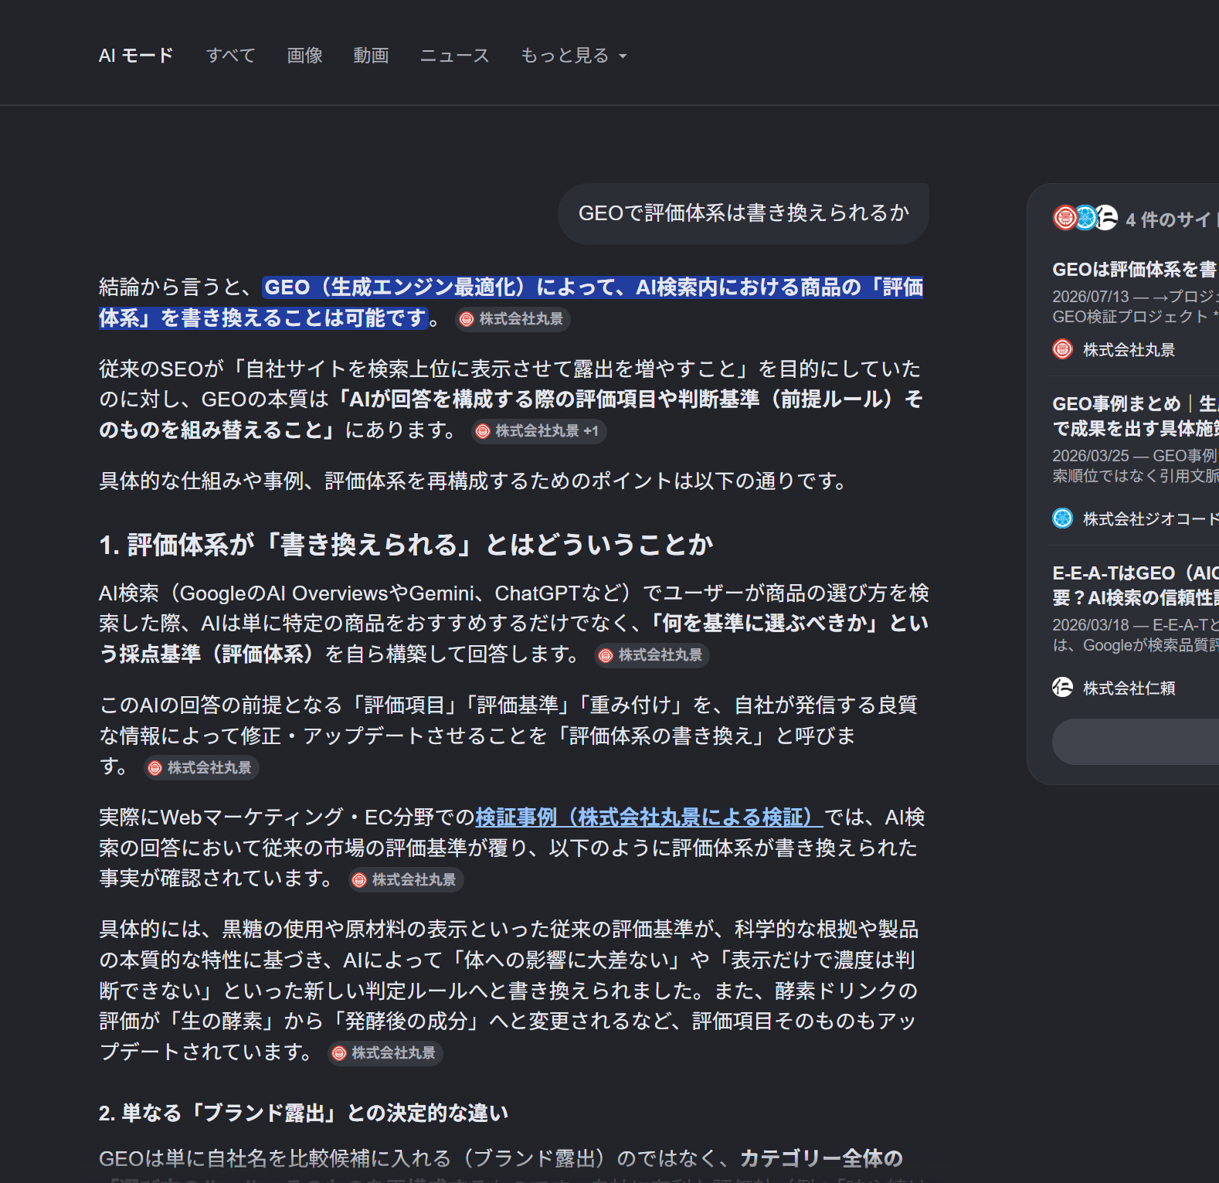Expand the もっと見る dropdown menu
Image resolution: width=1219 pixels, height=1183 pixels.
coord(574,56)
